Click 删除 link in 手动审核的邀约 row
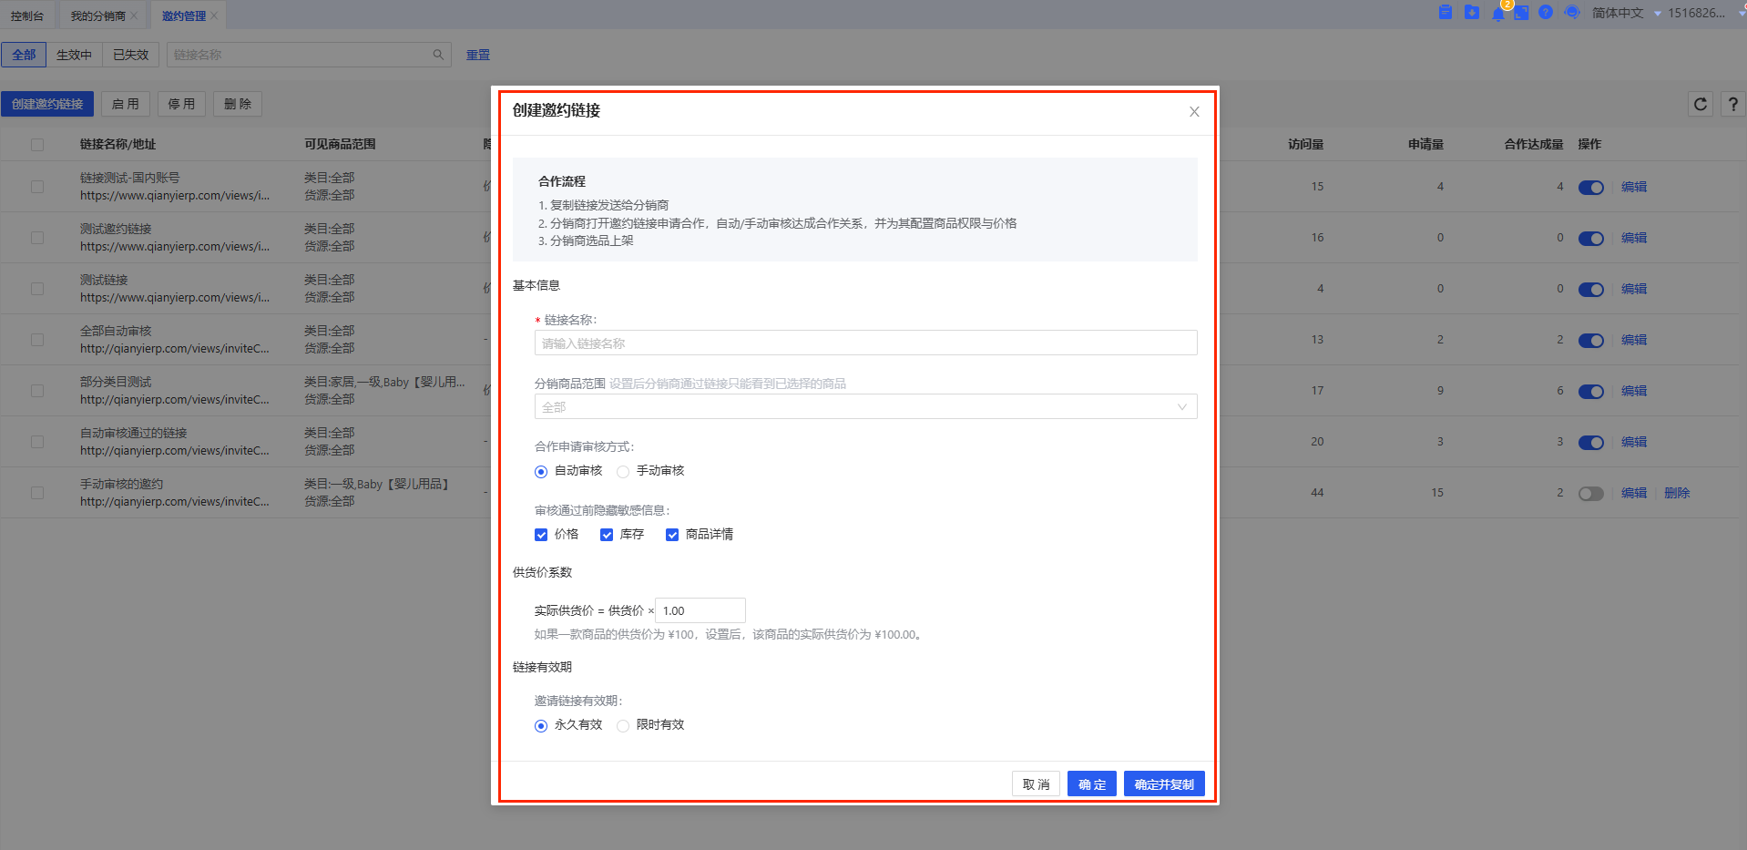 click(1677, 493)
